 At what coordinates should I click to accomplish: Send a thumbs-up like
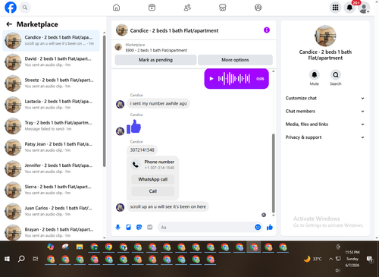(x=270, y=227)
